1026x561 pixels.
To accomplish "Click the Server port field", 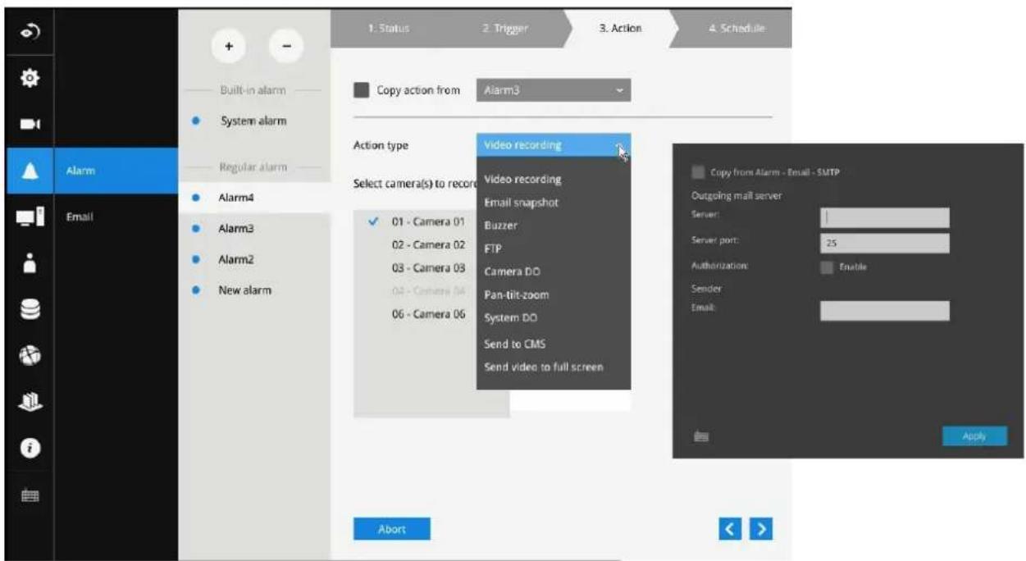I will pos(884,244).
